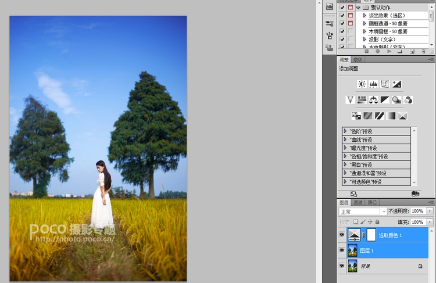Add a Levels adjustment

tap(373, 84)
